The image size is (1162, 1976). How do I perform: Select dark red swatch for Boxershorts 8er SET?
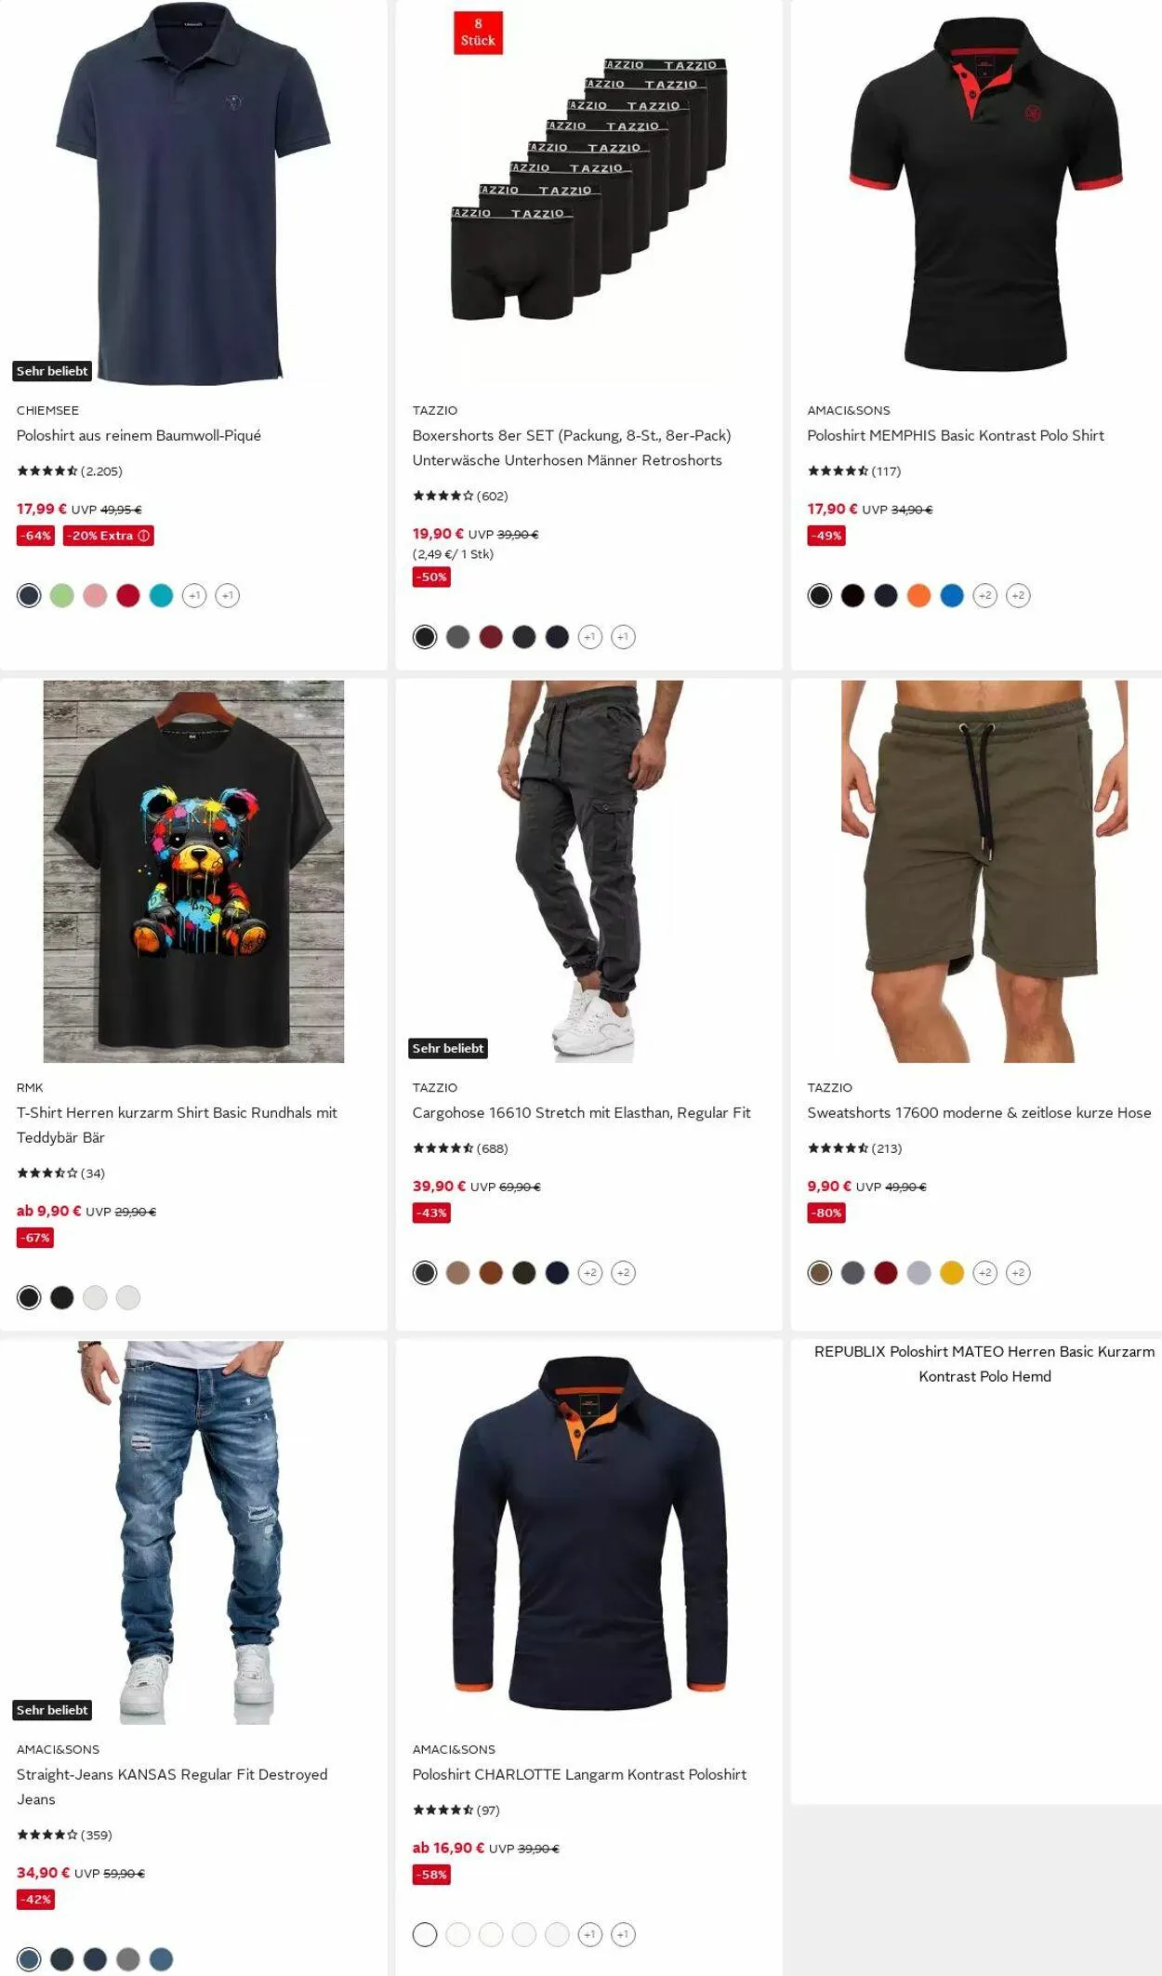click(x=491, y=637)
